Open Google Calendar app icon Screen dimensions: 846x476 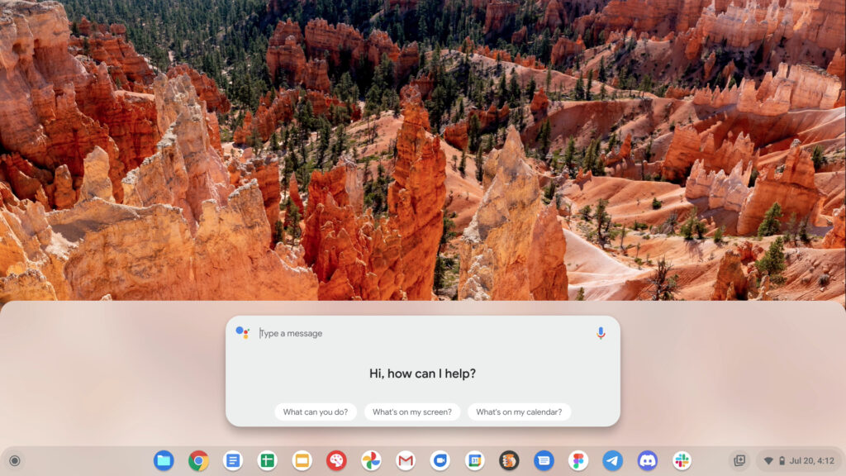click(x=474, y=460)
